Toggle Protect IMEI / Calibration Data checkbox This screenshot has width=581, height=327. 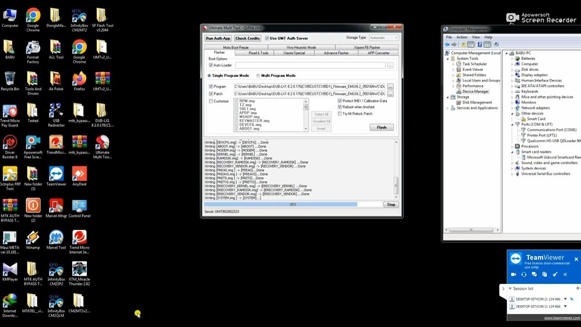pyautogui.click(x=340, y=101)
